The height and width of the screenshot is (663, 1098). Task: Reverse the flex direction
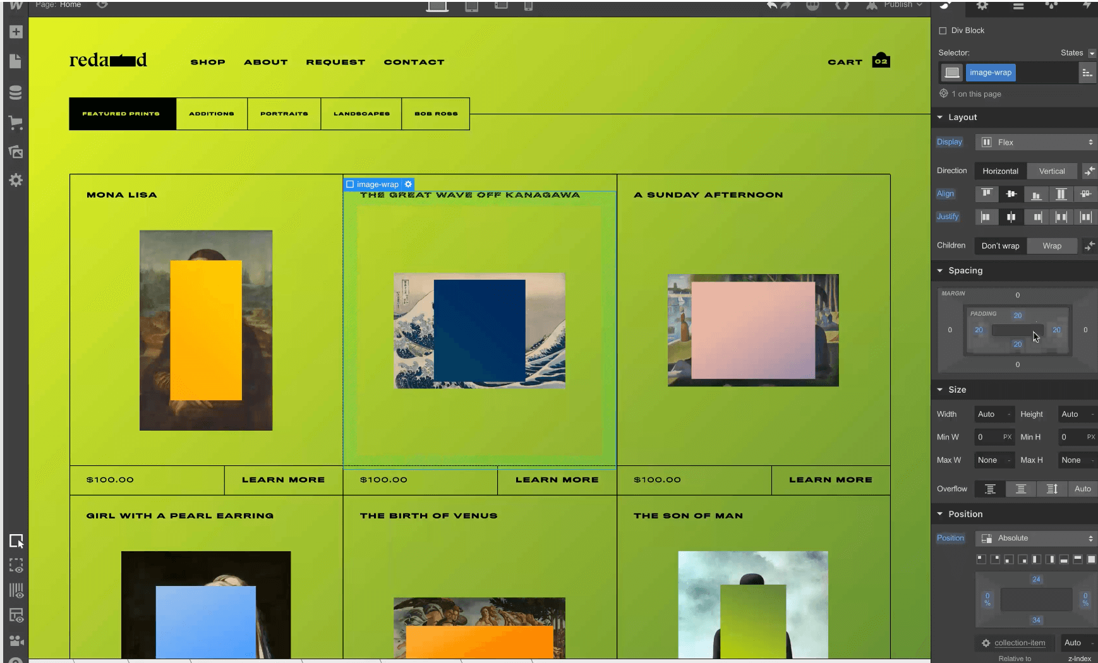point(1089,171)
